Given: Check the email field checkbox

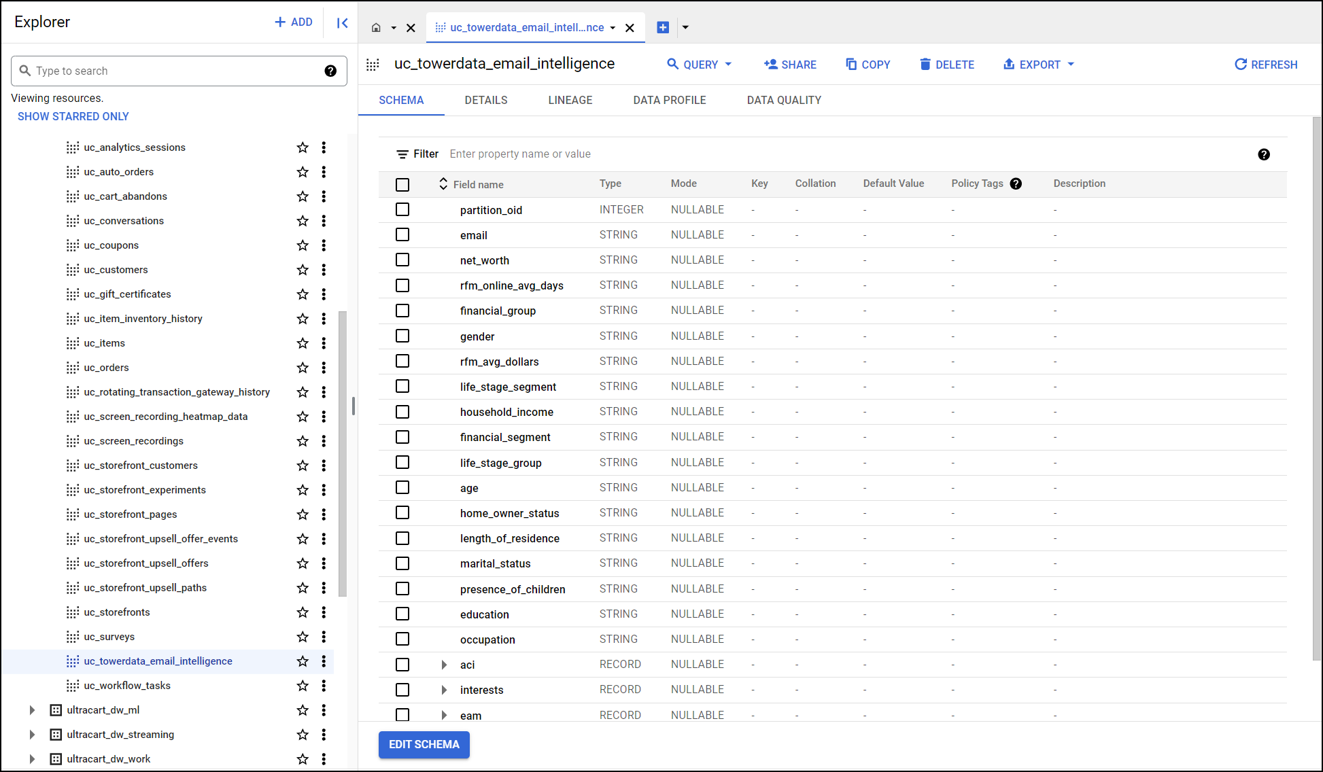Looking at the screenshot, I should tap(402, 235).
